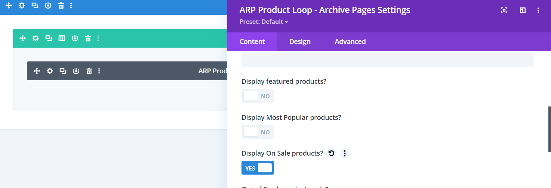
Task: Toggle the split view icon in settings header
Action: click(x=523, y=10)
